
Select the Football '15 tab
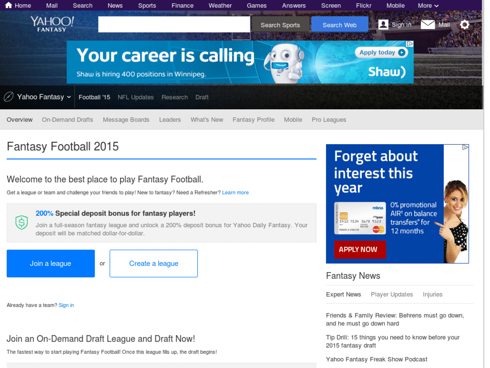[94, 97]
